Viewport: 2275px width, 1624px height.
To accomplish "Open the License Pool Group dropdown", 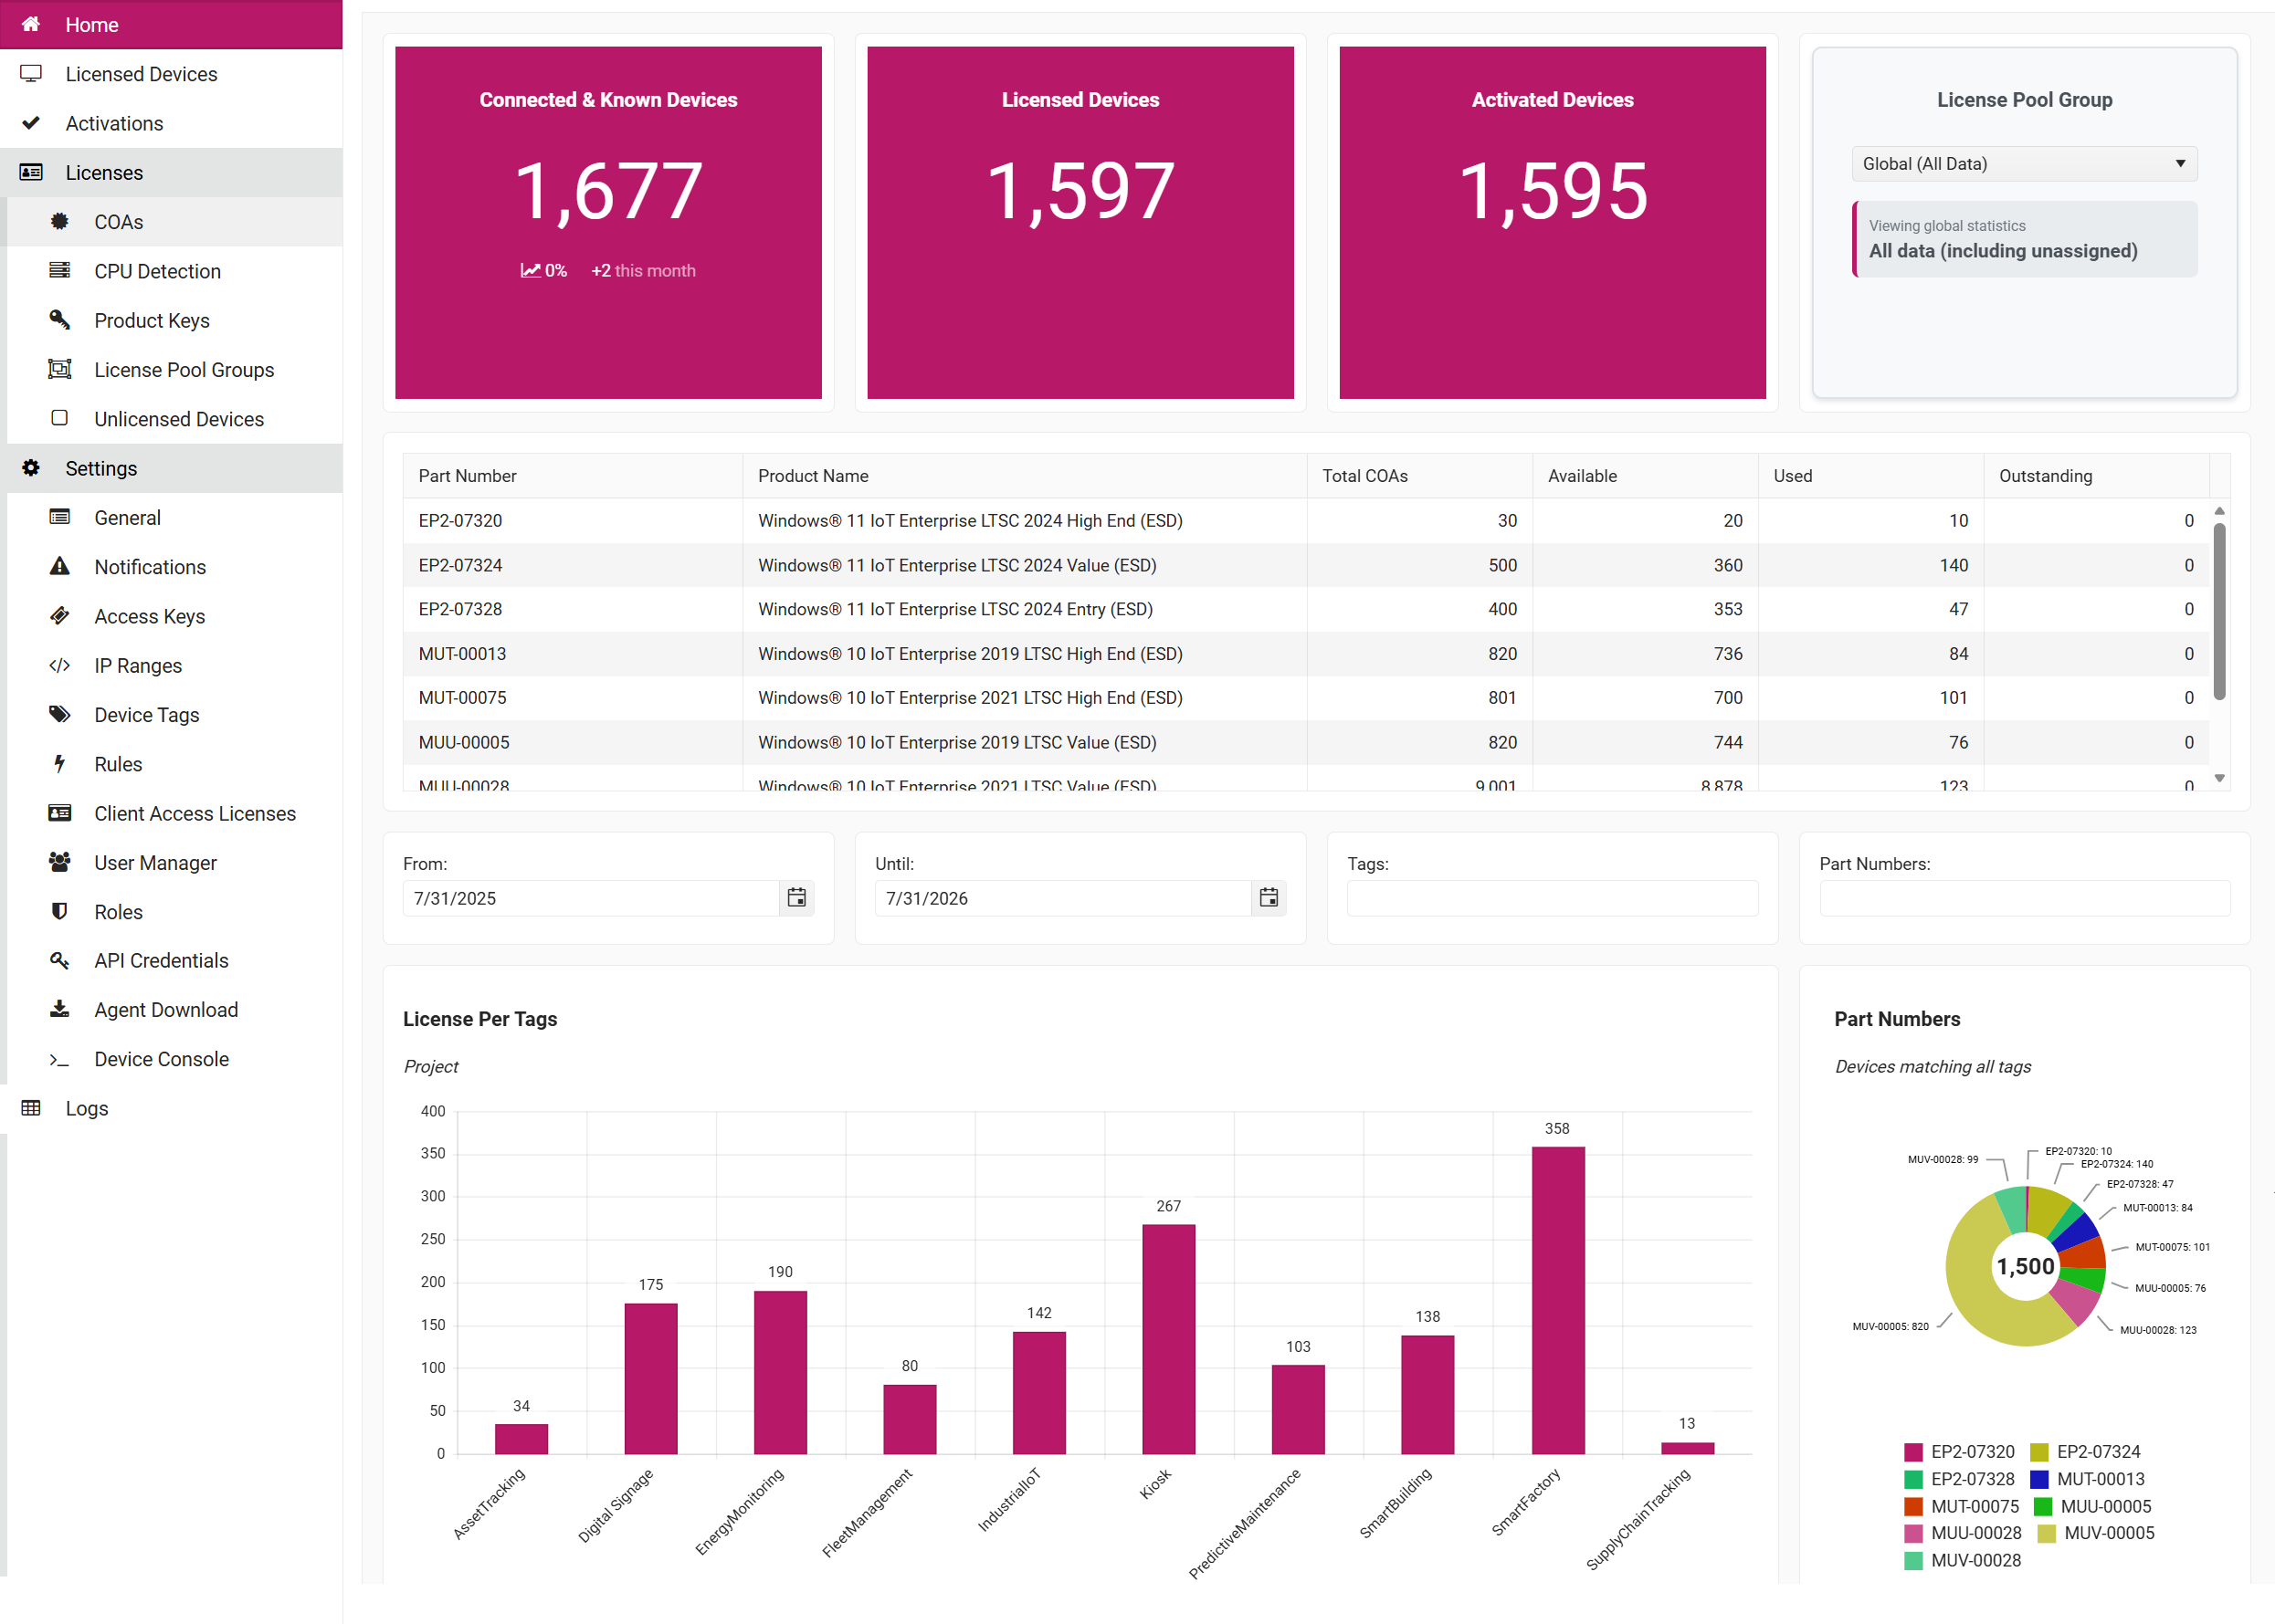I will pyautogui.click(x=2024, y=164).
